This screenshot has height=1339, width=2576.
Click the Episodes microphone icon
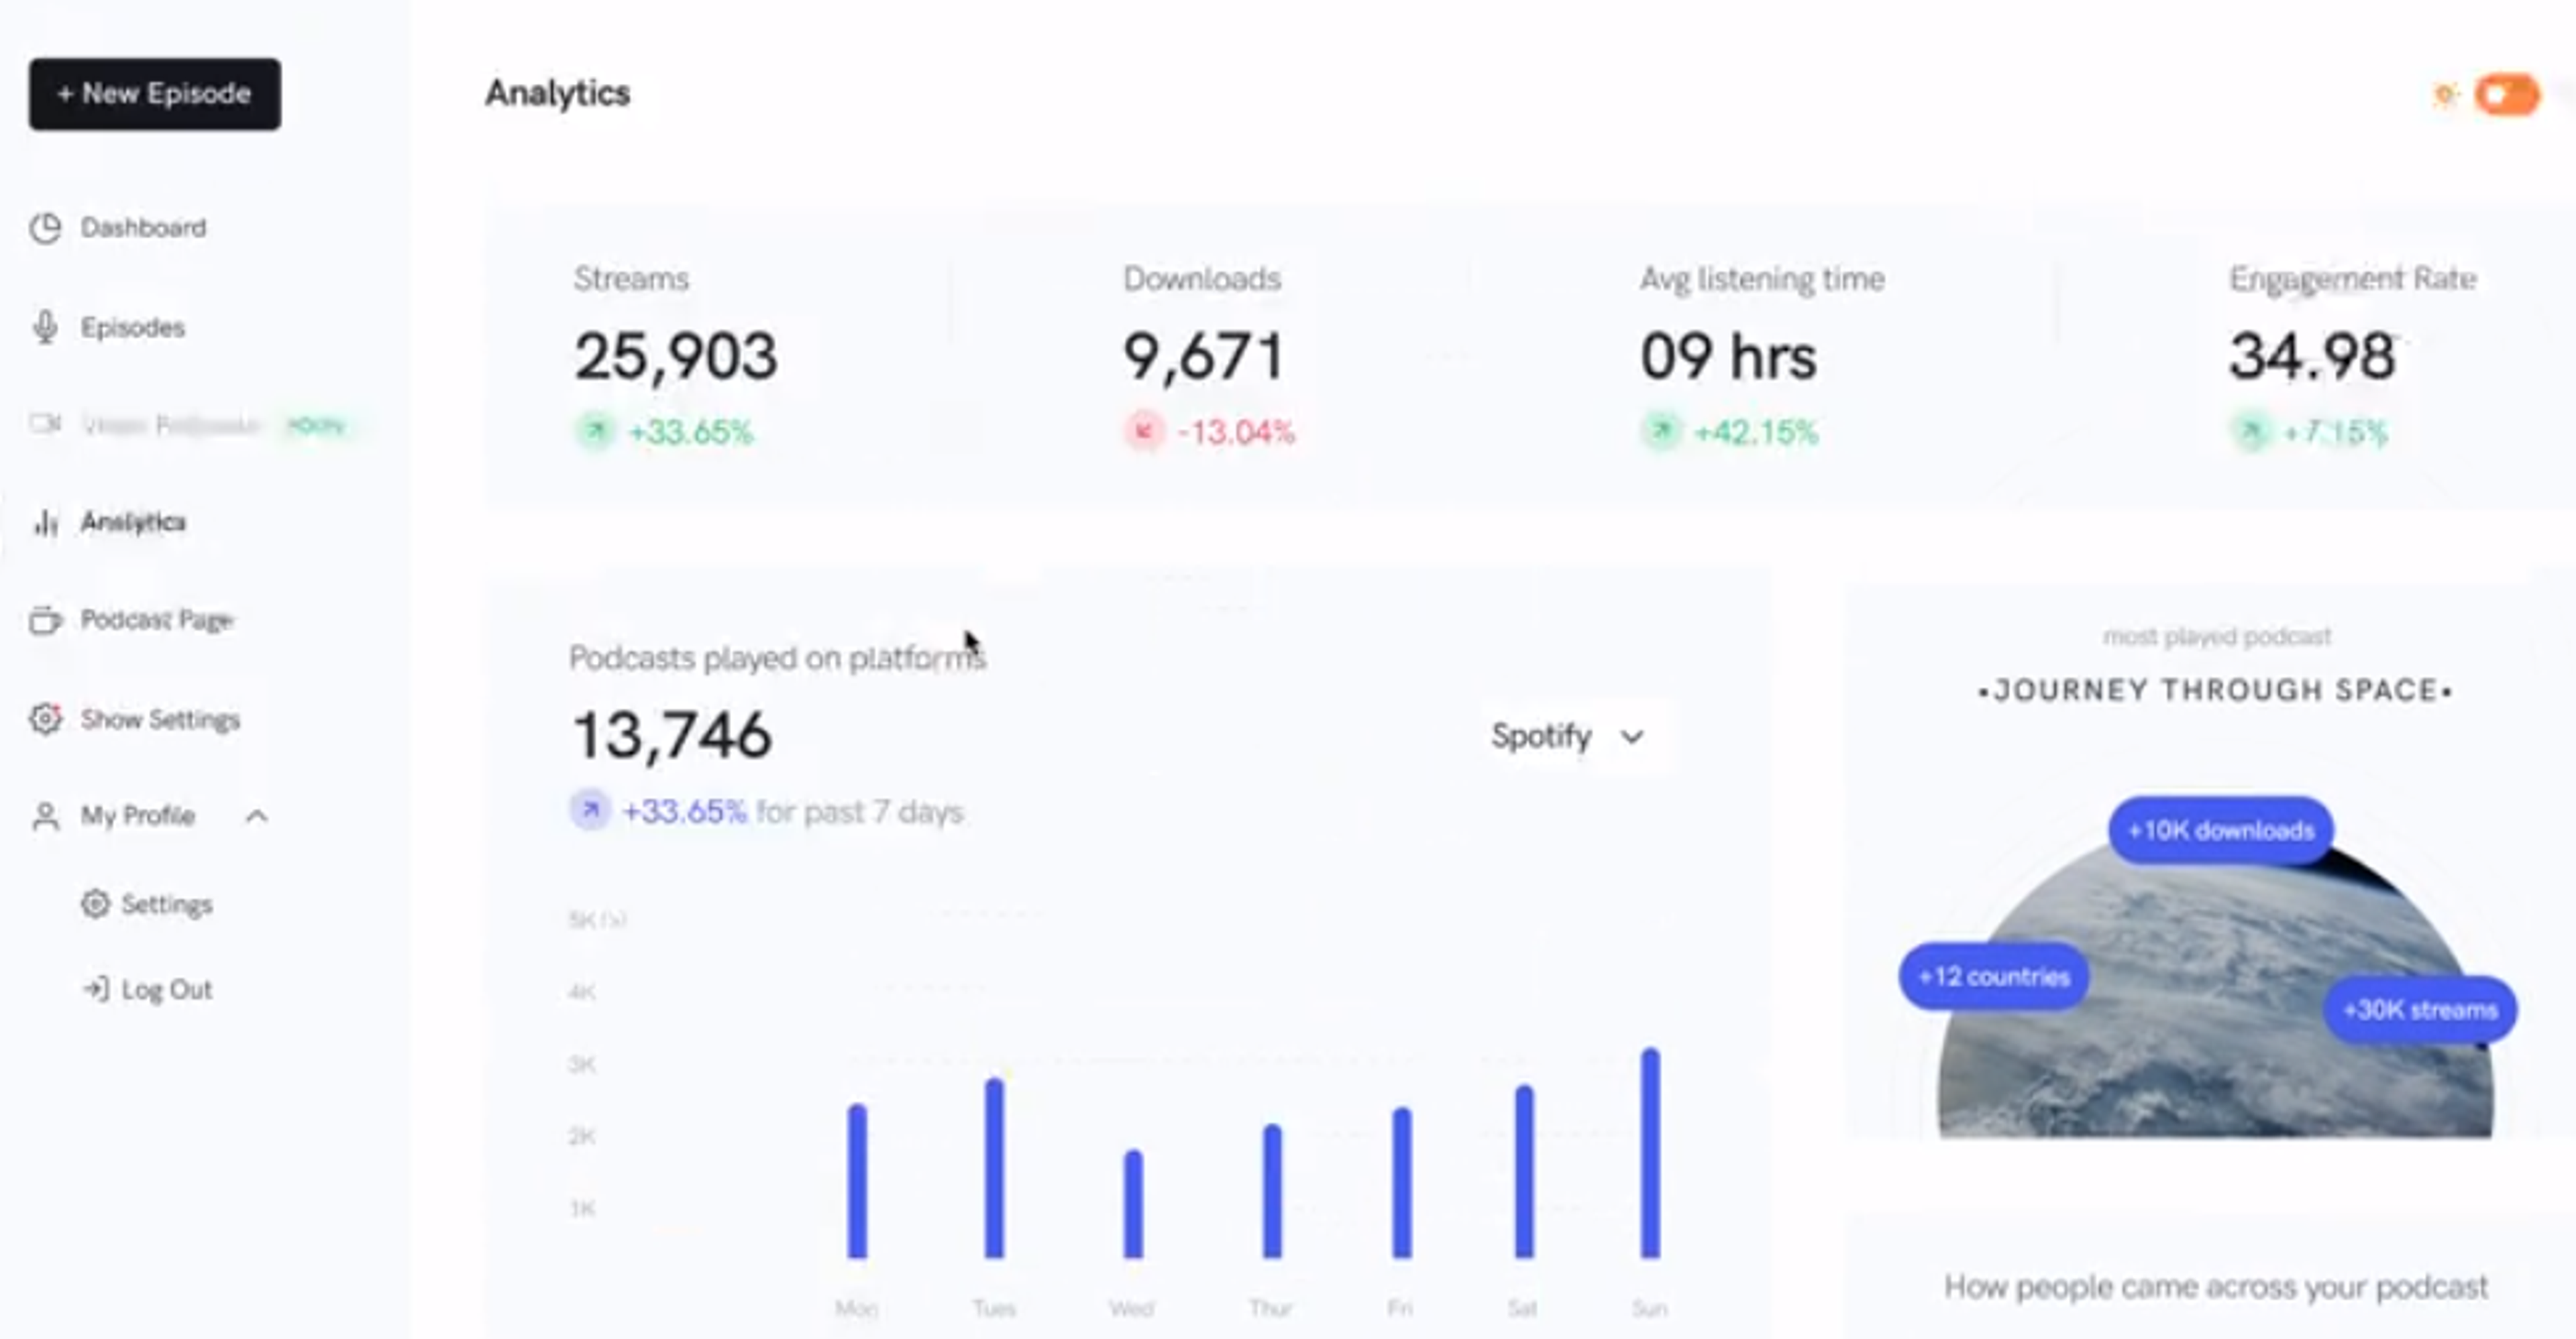45,327
